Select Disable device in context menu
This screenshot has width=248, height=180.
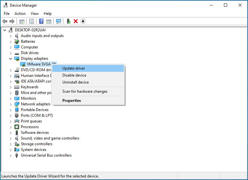(x=74, y=75)
